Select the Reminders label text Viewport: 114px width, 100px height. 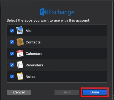pyautogui.click(x=34, y=65)
